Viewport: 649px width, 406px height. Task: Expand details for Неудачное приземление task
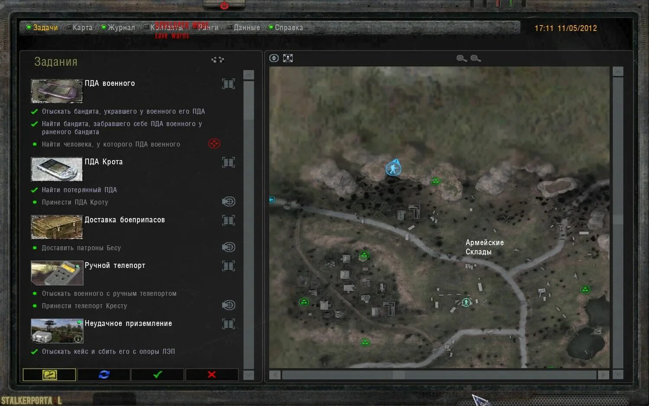click(229, 324)
